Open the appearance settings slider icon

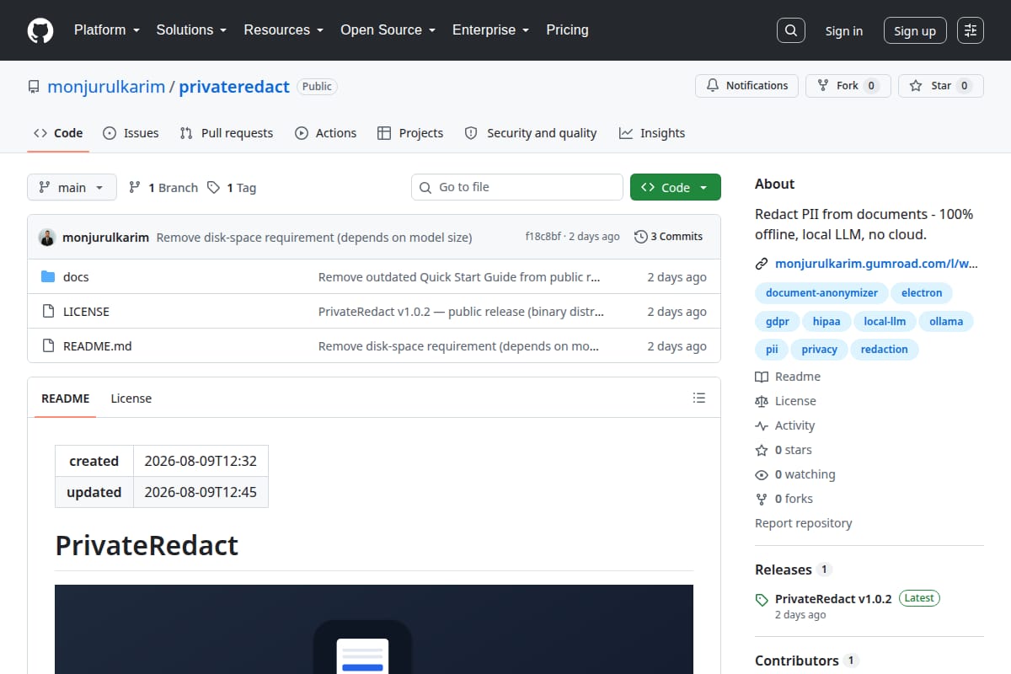(971, 30)
